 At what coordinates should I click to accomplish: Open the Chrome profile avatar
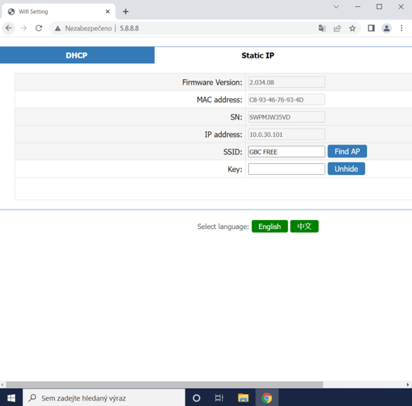point(386,28)
